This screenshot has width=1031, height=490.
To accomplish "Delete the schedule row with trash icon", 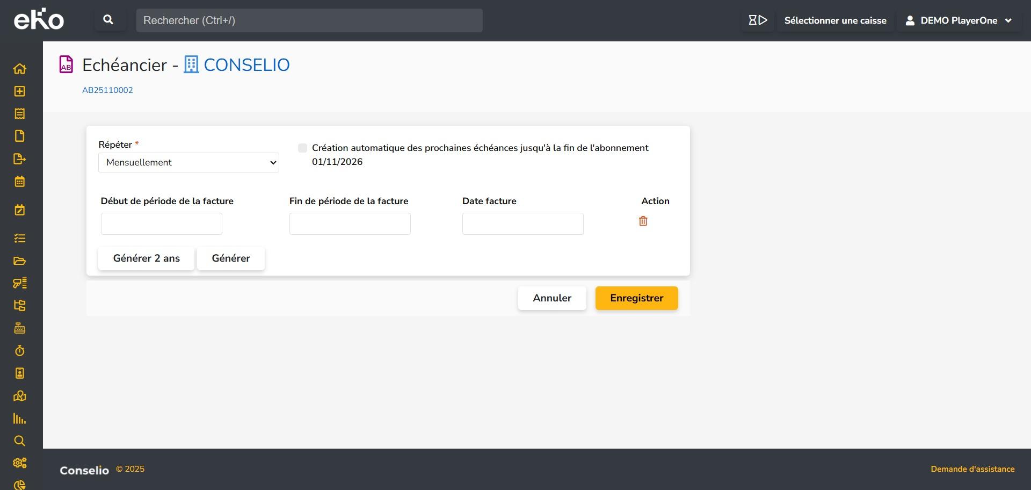I will pyautogui.click(x=643, y=221).
